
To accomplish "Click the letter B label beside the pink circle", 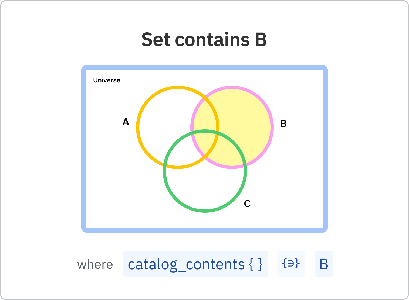I will (283, 124).
